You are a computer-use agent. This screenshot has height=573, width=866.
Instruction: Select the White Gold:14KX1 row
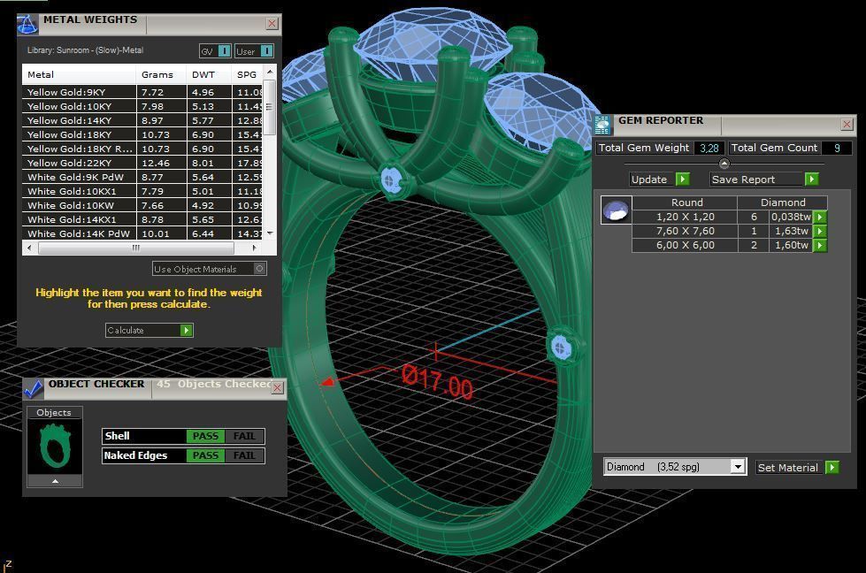click(x=142, y=219)
